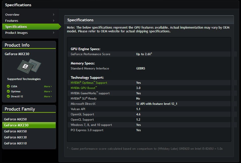Viewport: 241px width, 163px height.
Task: Open More link for DirectX 12
Action: tap(48, 97)
